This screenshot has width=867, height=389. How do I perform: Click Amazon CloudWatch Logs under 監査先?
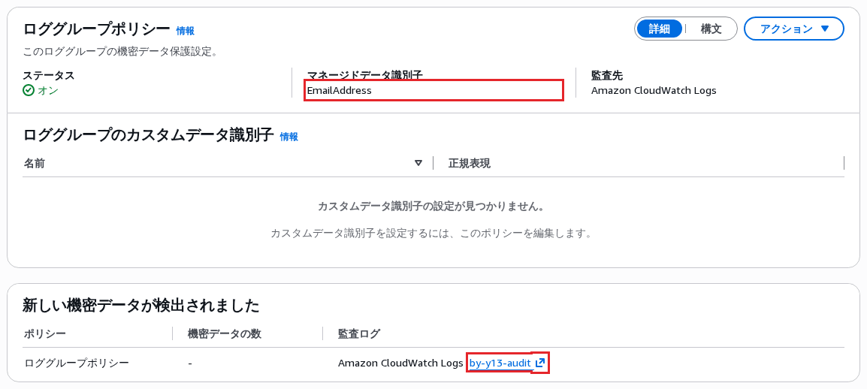pyautogui.click(x=654, y=90)
